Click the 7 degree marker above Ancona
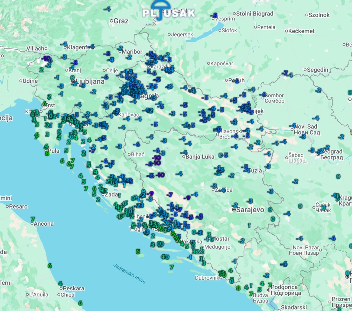The height and width of the screenshot is (311, 352). [33, 219]
